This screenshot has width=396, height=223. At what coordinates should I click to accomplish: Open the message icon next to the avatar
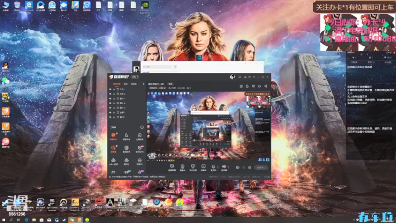point(240,77)
